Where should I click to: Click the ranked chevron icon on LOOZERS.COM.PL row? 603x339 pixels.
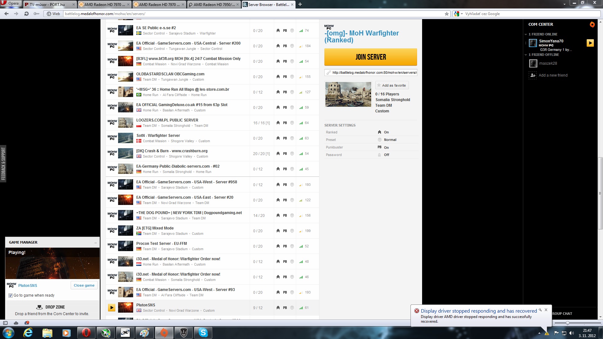click(278, 123)
